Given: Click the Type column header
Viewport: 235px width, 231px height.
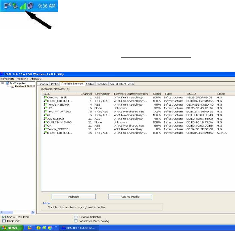Looking at the screenshot, I should 173,94.
